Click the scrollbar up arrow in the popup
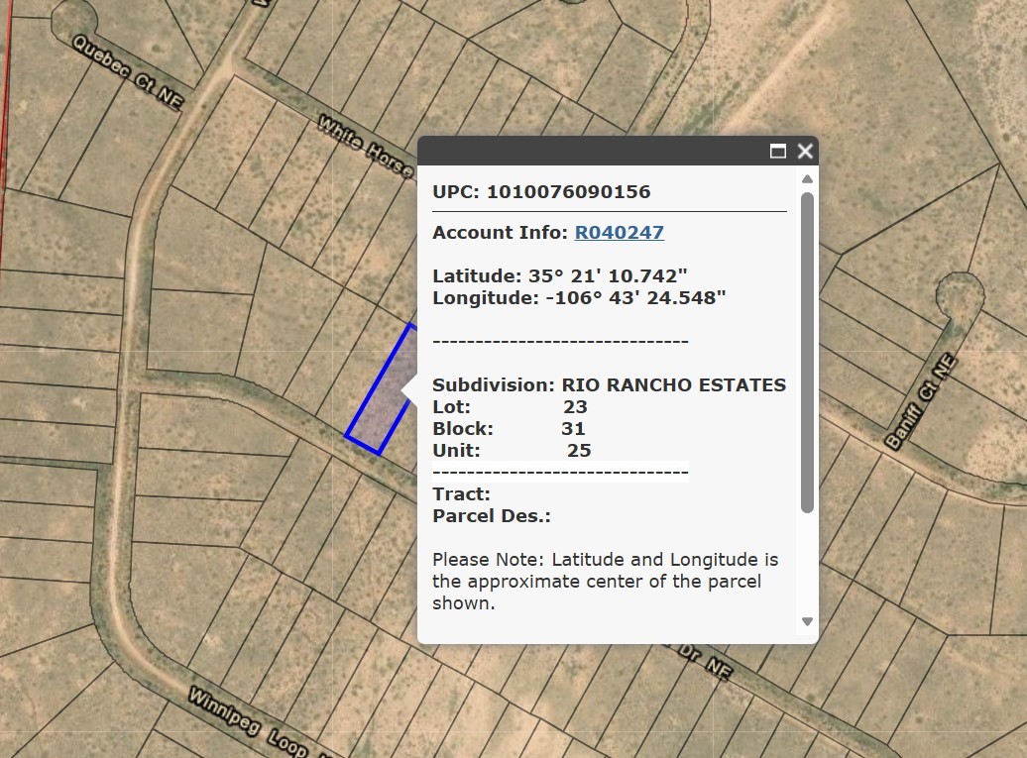This screenshot has width=1027, height=758. coord(806,178)
